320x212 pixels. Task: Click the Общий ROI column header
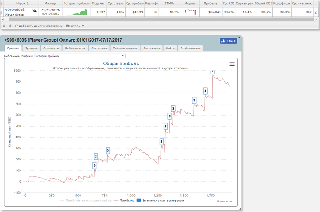[263, 3]
